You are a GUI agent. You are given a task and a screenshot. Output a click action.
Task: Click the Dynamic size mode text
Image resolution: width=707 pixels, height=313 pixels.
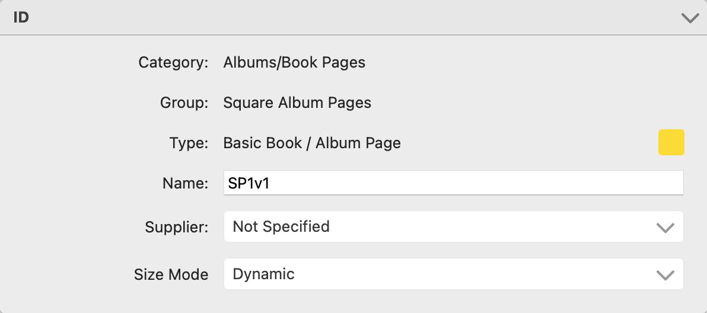pyautogui.click(x=263, y=274)
